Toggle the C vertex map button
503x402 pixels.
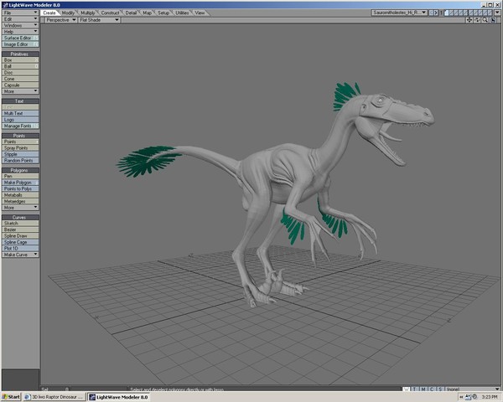[x=432, y=389]
